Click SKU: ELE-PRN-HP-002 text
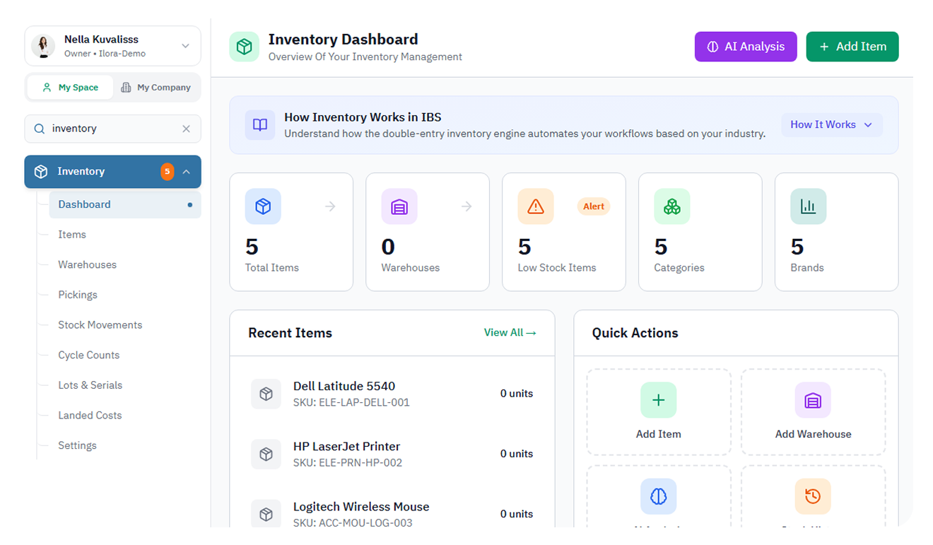Viewport: 933px width, 545px height. (348, 462)
